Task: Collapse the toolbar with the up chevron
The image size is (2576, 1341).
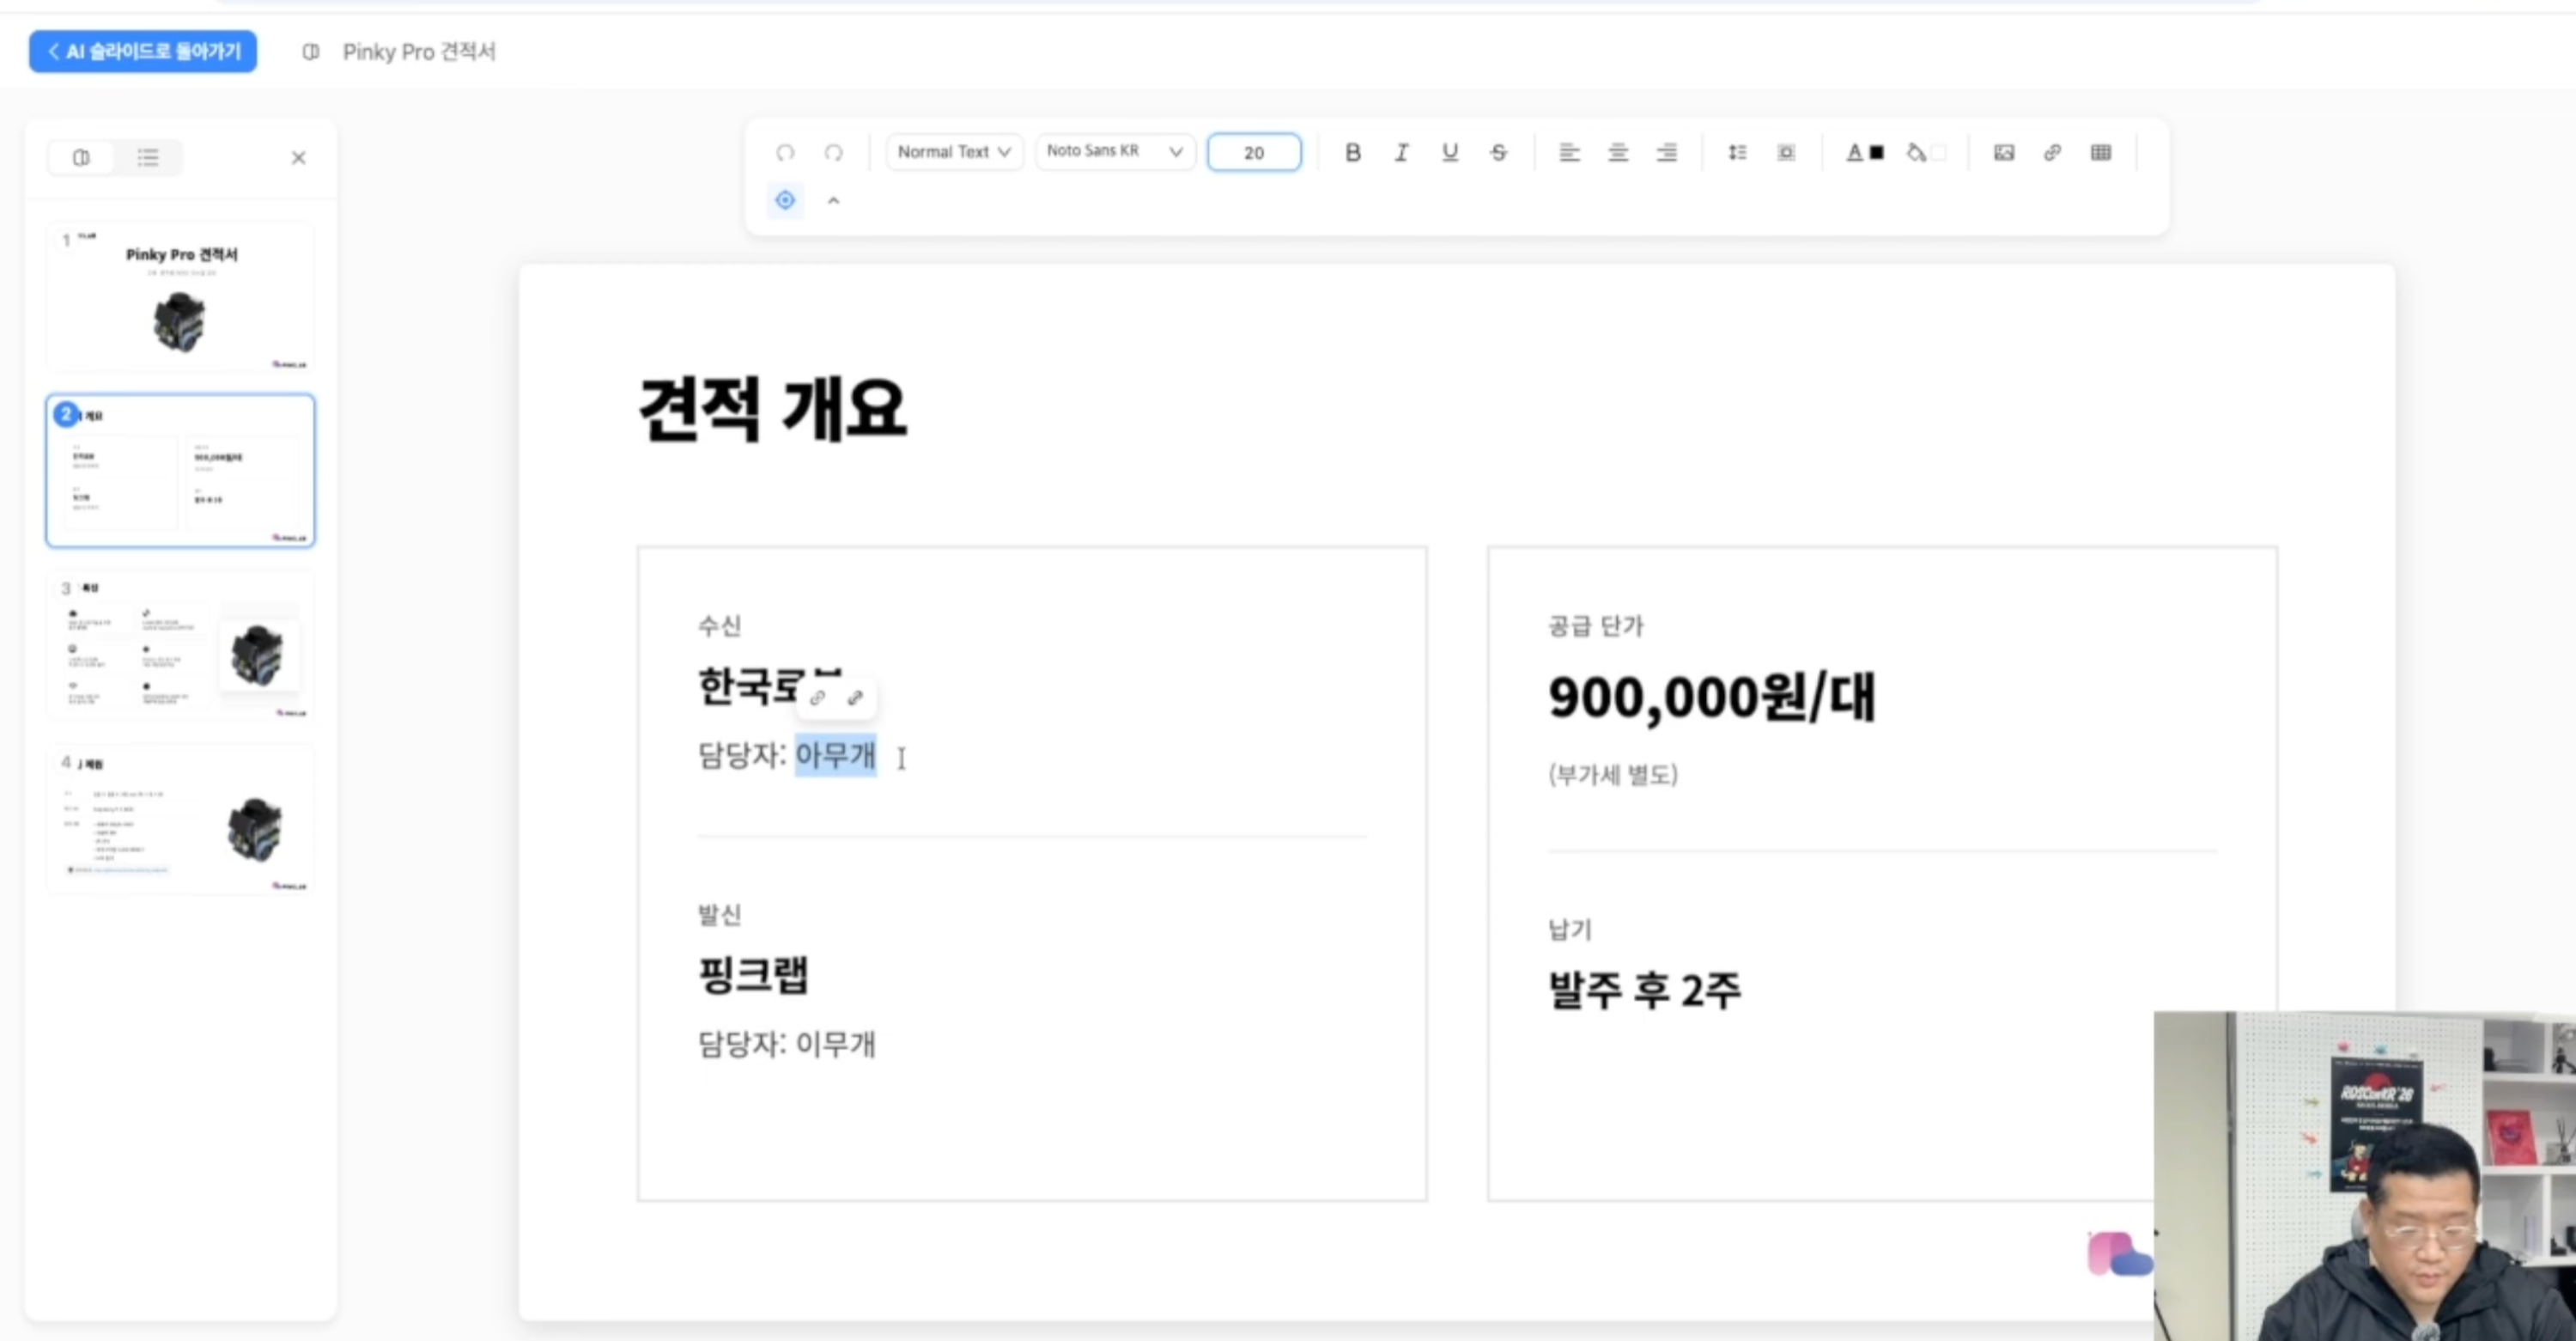Action: [833, 201]
